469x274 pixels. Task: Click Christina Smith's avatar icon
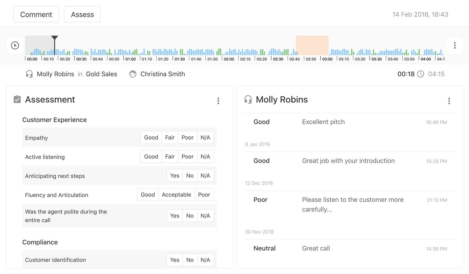[x=133, y=74]
